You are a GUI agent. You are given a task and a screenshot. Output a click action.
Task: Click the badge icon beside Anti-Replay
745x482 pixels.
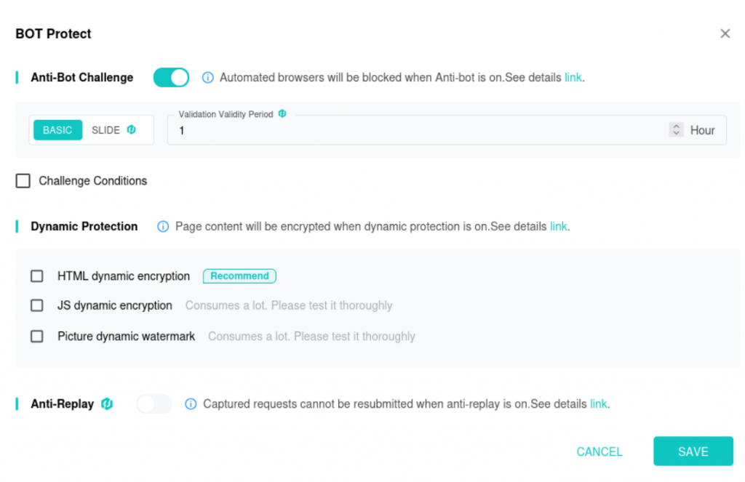tap(107, 403)
